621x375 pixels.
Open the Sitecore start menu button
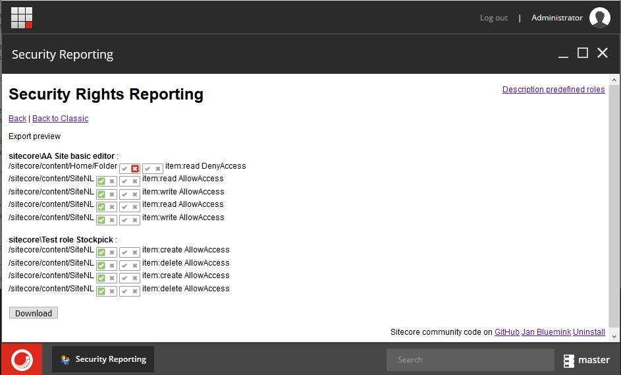coord(22,360)
